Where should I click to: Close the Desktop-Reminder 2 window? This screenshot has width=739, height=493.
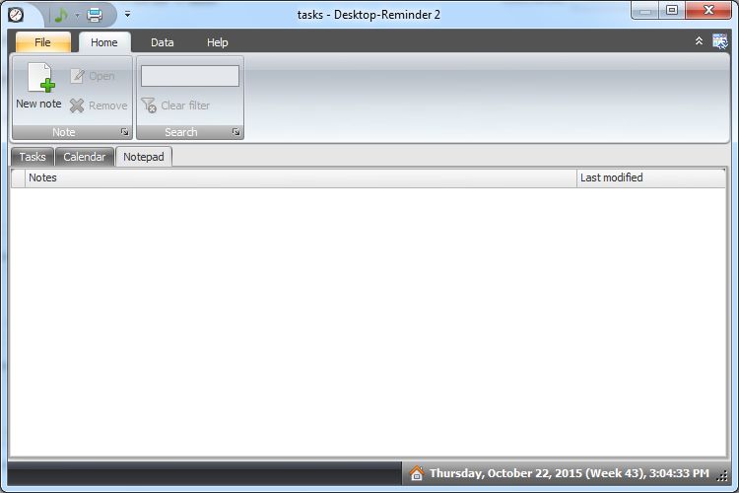(x=708, y=10)
